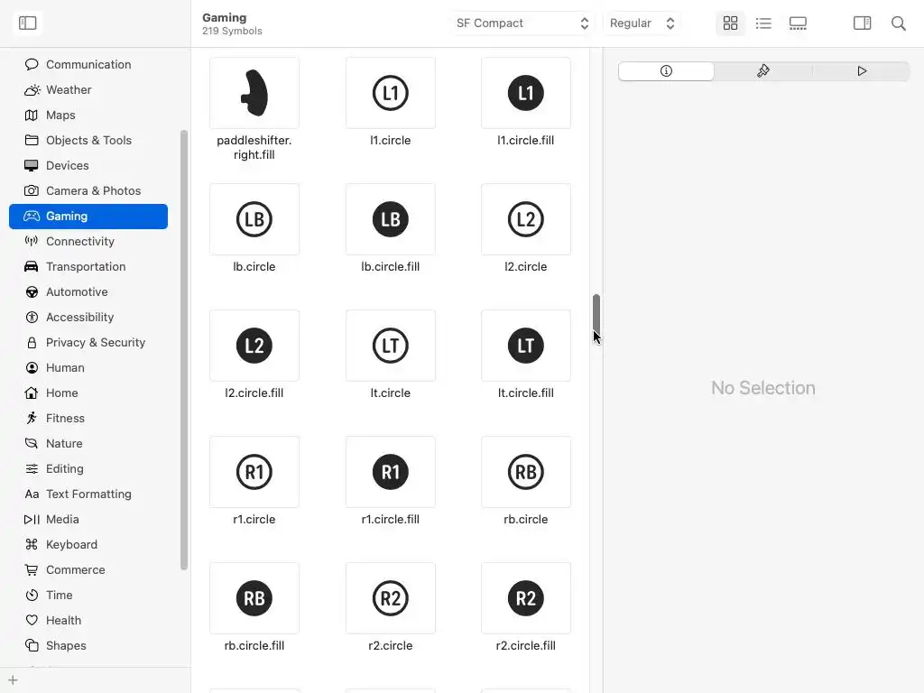924x693 pixels.
Task: Open the Devices category
Action: [x=88, y=166]
